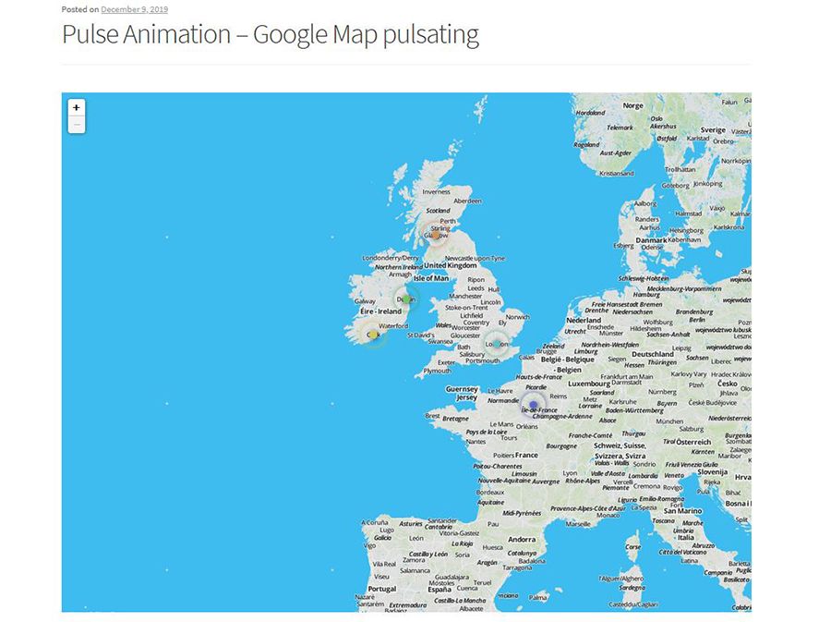Click the San Marino map label
This screenshot has height=622, width=831.
click(x=682, y=511)
